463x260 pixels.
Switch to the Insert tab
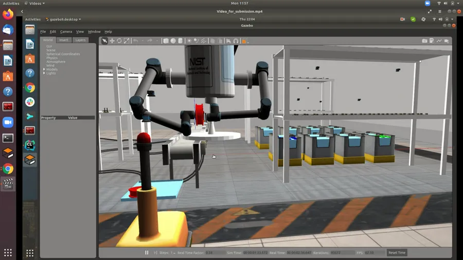pos(63,40)
